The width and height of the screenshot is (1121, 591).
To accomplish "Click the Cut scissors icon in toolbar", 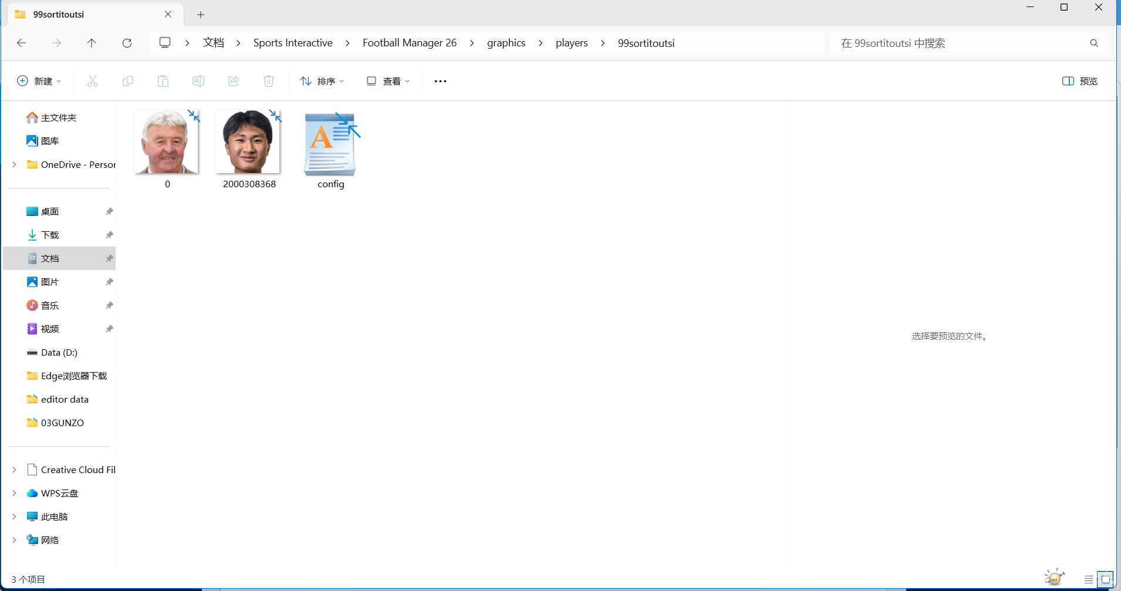I will pyautogui.click(x=93, y=81).
